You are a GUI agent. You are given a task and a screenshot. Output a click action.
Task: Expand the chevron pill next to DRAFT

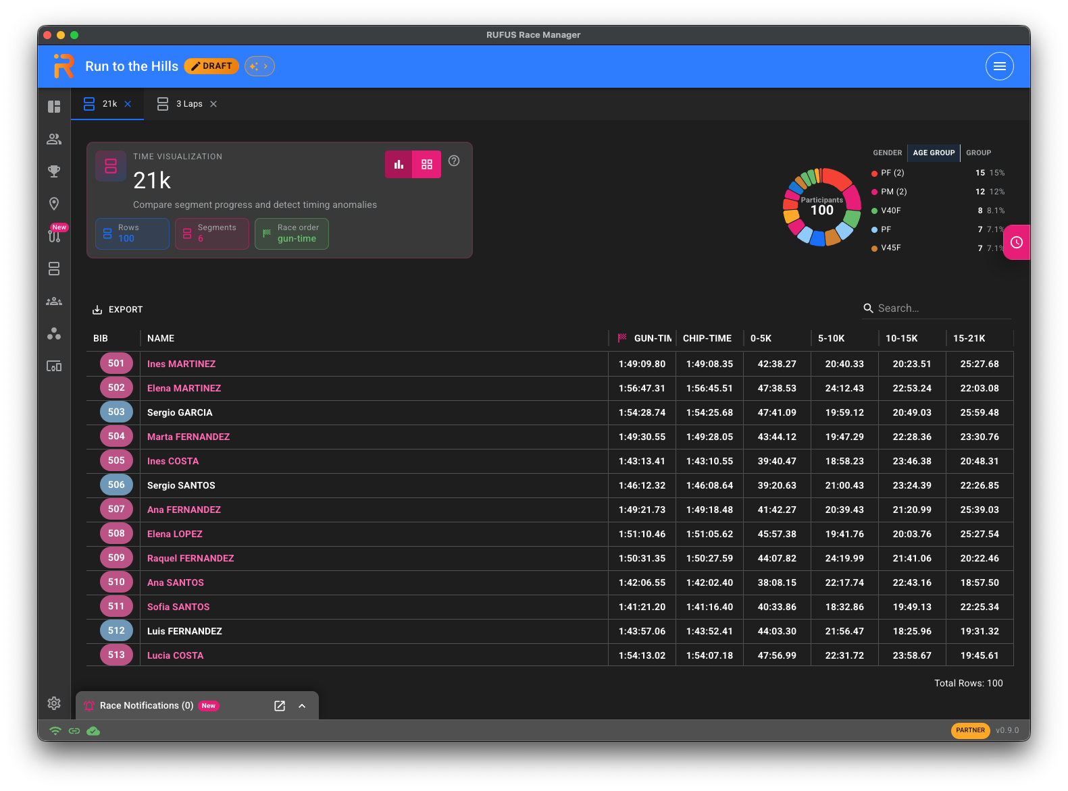pyautogui.click(x=259, y=66)
